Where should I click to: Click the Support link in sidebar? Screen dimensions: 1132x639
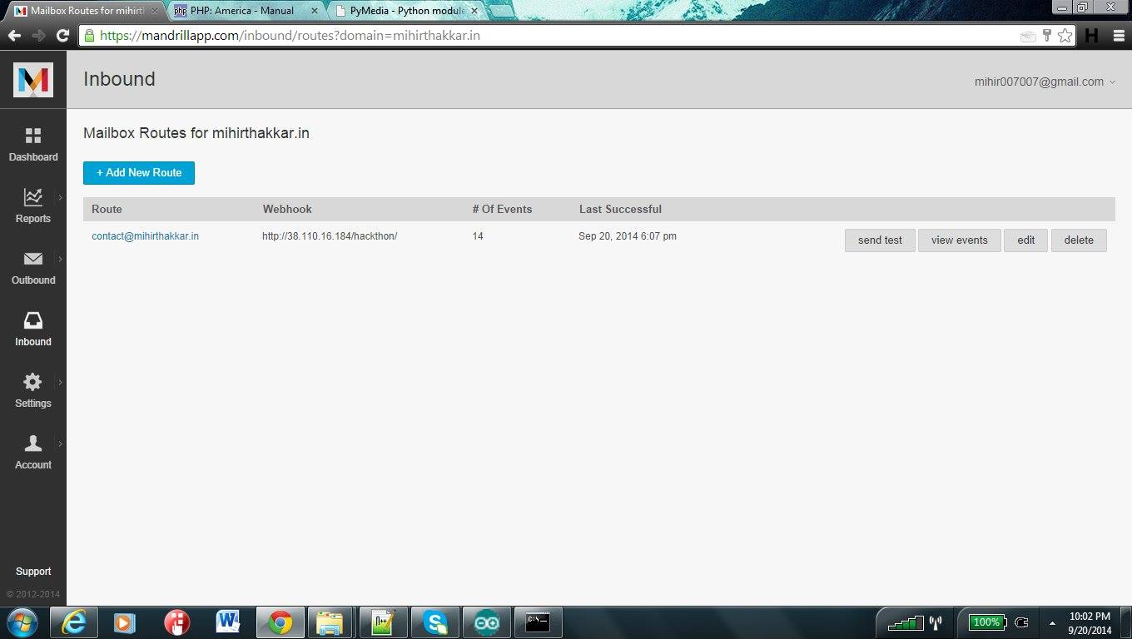pos(33,572)
